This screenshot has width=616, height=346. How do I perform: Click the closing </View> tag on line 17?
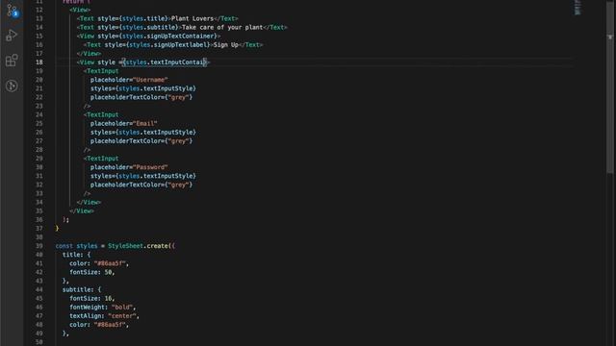click(x=89, y=54)
